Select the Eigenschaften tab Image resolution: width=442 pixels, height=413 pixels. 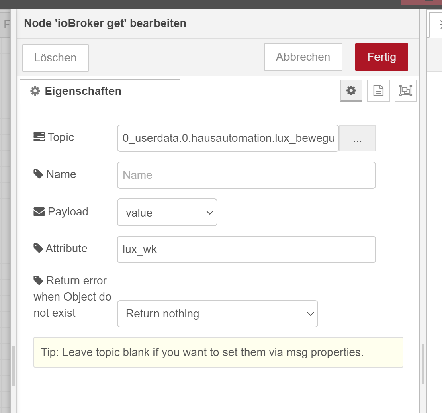click(100, 91)
